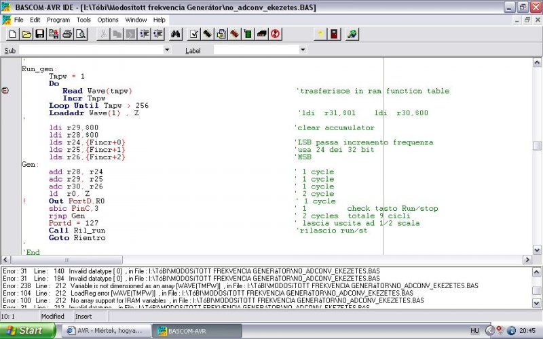The height and width of the screenshot is (339, 543).
Task: Click the editor horizontal scroll right arrow
Action: [527, 260]
